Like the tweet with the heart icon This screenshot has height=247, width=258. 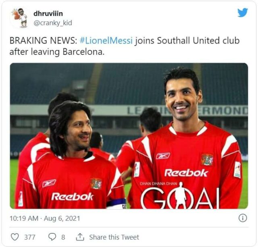point(15,237)
